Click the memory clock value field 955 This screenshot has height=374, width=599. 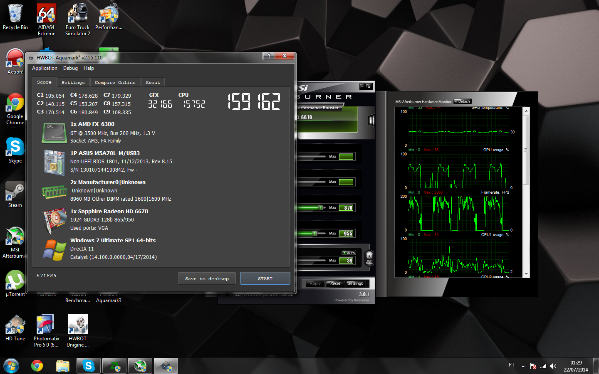tap(346, 234)
